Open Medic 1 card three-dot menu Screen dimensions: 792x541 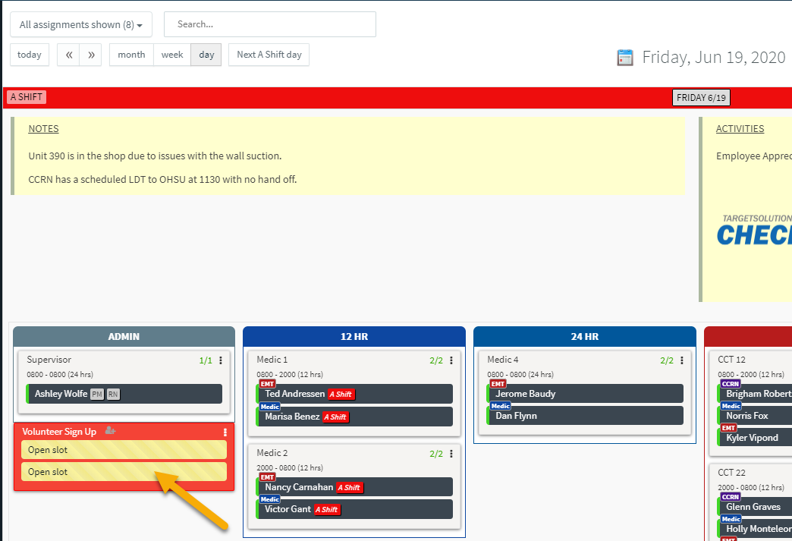[451, 360]
